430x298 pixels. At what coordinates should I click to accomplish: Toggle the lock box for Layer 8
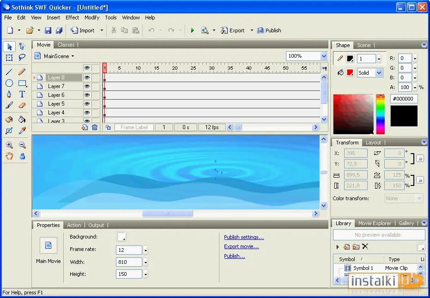(x=96, y=77)
